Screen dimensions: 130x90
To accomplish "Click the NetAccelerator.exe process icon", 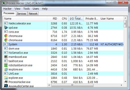I will [x=6, y=23].
